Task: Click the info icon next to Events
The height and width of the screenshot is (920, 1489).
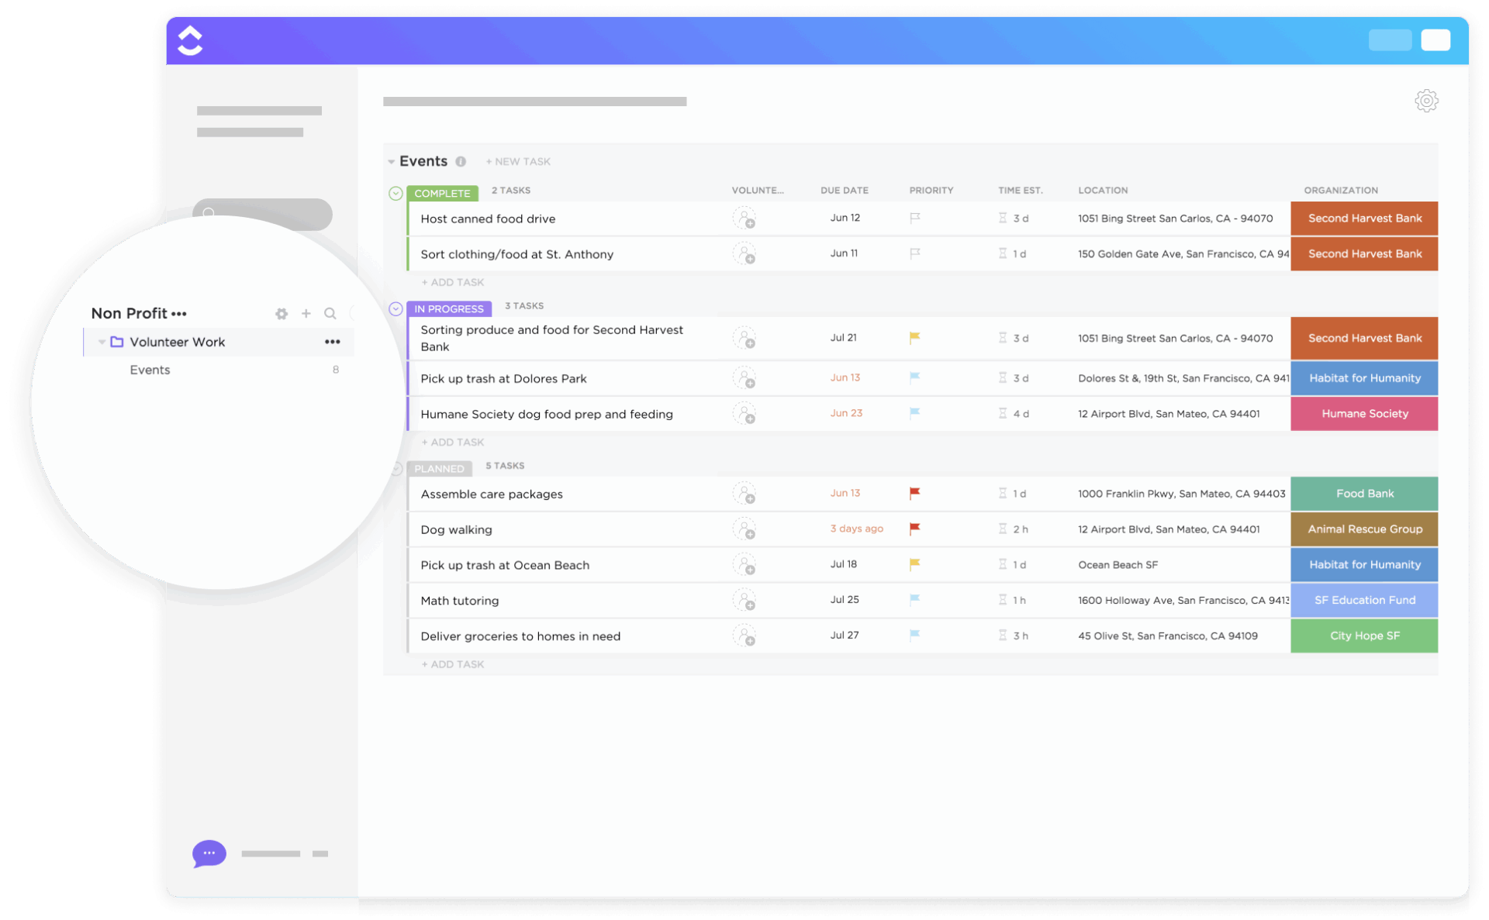Action: tap(461, 161)
